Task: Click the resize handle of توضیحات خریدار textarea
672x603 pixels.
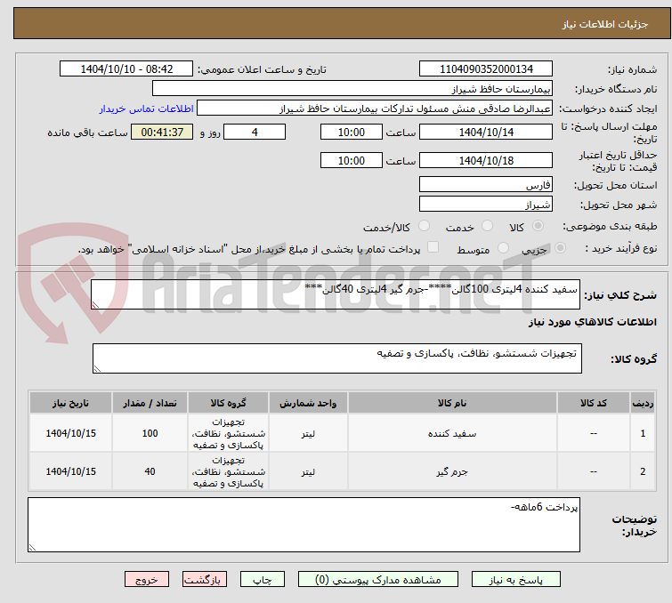Action: click(33, 547)
